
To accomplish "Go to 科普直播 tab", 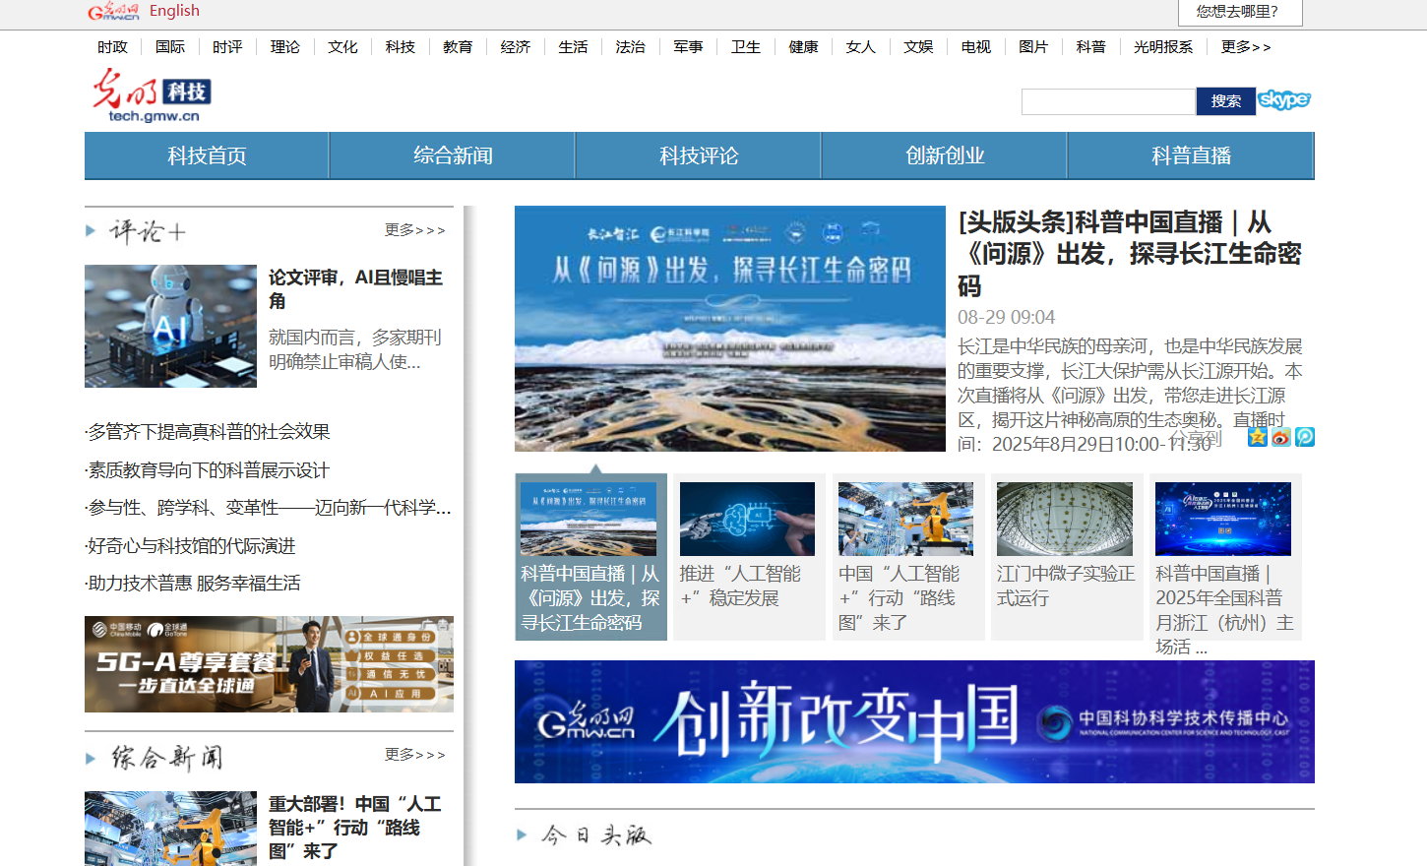I will click(1191, 155).
